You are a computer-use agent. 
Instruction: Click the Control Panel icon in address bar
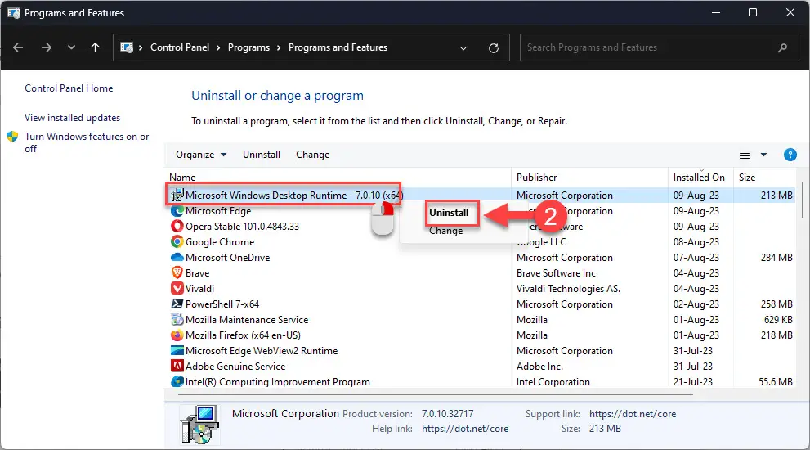pos(127,47)
